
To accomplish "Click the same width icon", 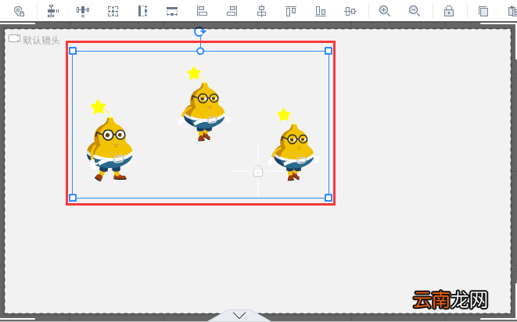I will click(172, 11).
